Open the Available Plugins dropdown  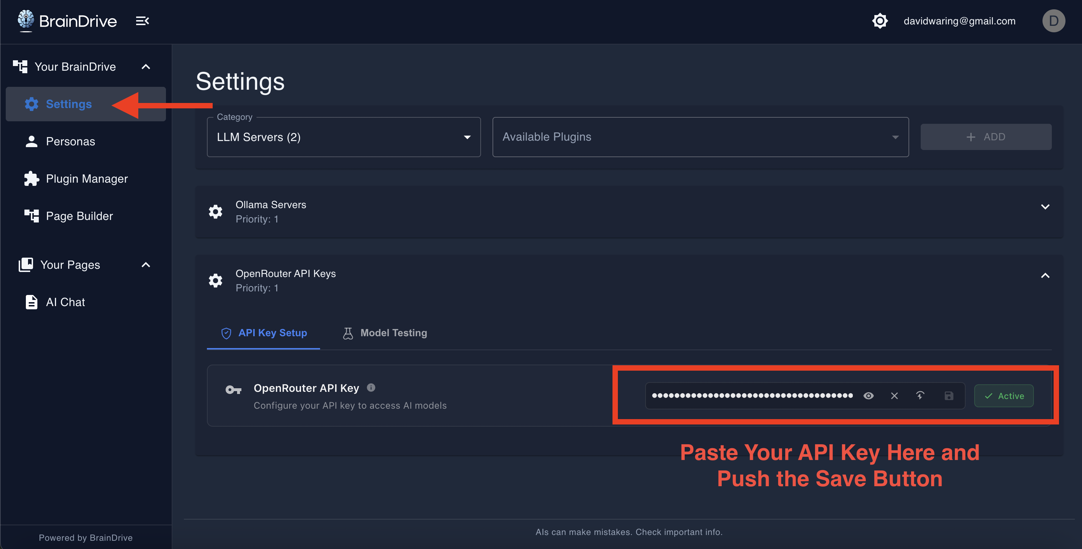tap(700, 137)
